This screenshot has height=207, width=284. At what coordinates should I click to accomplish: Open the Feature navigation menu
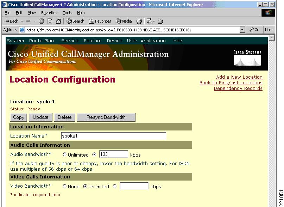[x=93, y=41]
